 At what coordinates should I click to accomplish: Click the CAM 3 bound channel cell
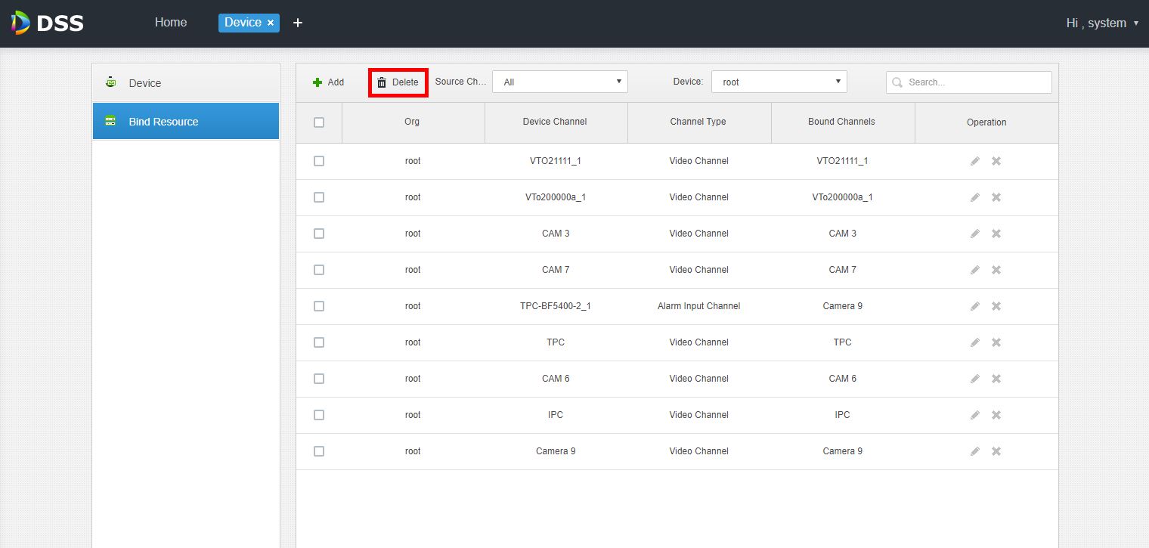click(843, 234)
